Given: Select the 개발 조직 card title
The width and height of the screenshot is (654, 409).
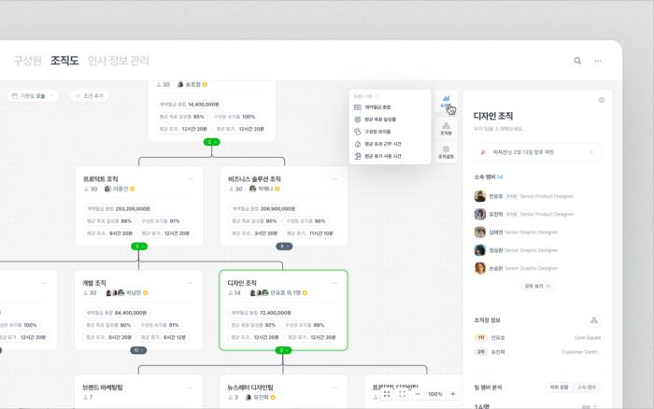Looking at the screenshot, I should [93, 283].
